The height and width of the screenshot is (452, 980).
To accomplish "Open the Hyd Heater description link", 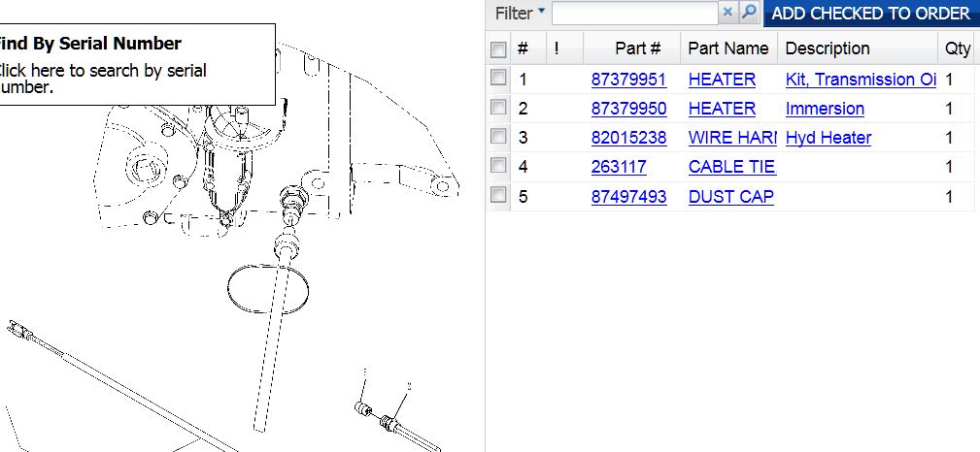I will tap(828, 138).
